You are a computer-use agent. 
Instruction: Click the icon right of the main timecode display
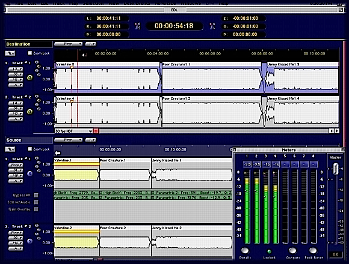tap(212, 26)
